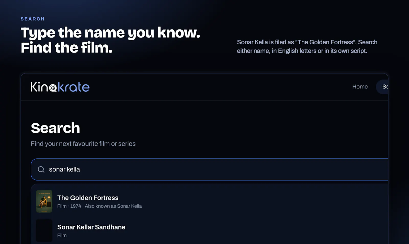This screenshot has height=244, width=409.
Task: Open the Home nav item
Action: (360, 87)
